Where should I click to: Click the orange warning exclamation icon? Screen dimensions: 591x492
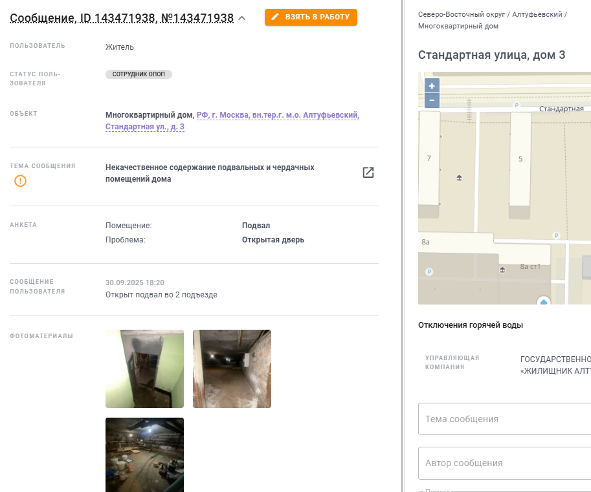click(20, 181)
